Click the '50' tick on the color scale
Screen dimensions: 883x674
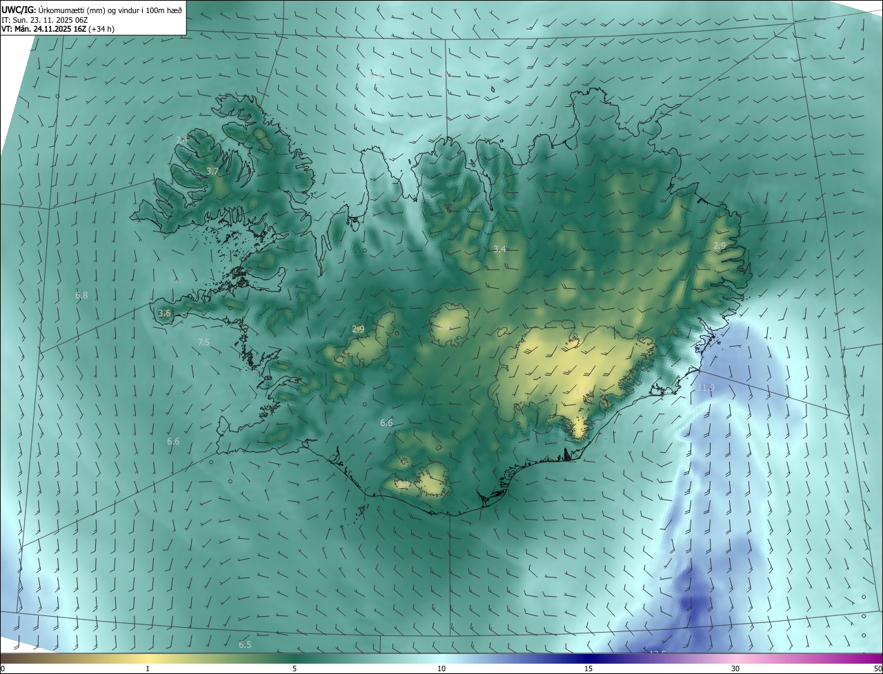(x=877, y=668)
